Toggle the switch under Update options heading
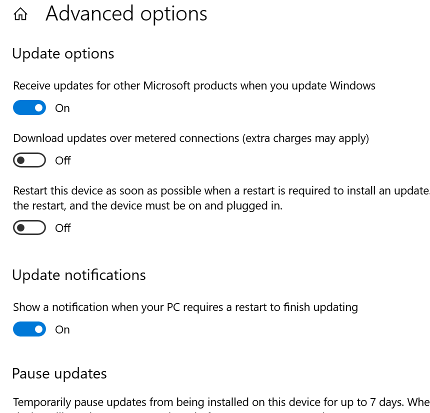This screenshot has height=413, width=430. pos(29,107)
